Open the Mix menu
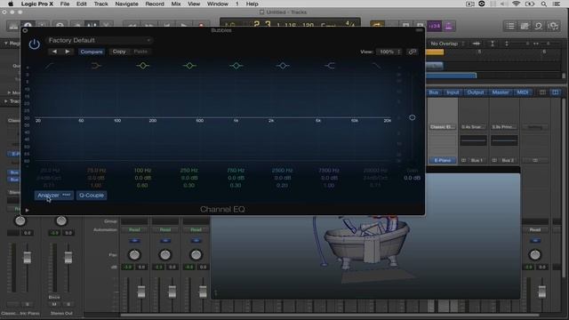The image size is (569, 320). [x=176, y=4]
